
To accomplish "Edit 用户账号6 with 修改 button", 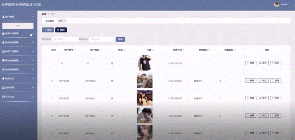I will tap(263, 116).
